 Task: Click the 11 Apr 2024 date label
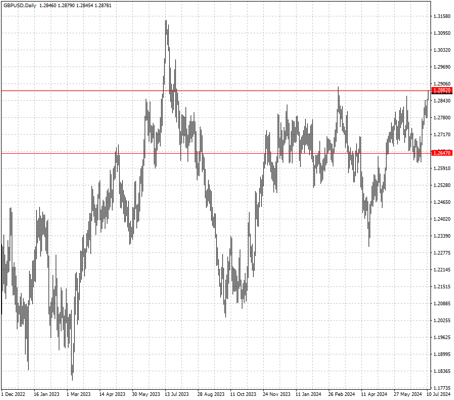point(374,394)
